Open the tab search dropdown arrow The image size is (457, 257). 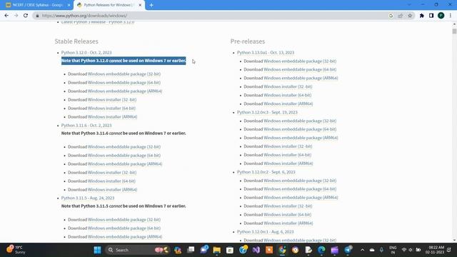(x=409, y=5)
